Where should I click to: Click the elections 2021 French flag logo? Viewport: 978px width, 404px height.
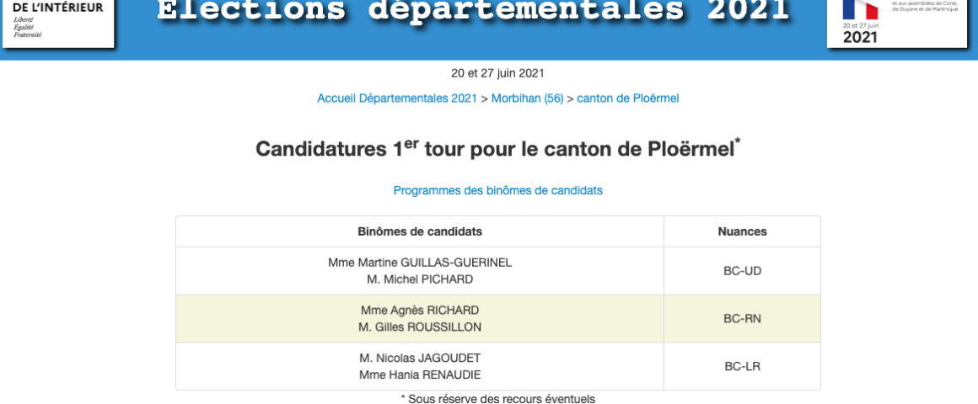pos(897,21)
